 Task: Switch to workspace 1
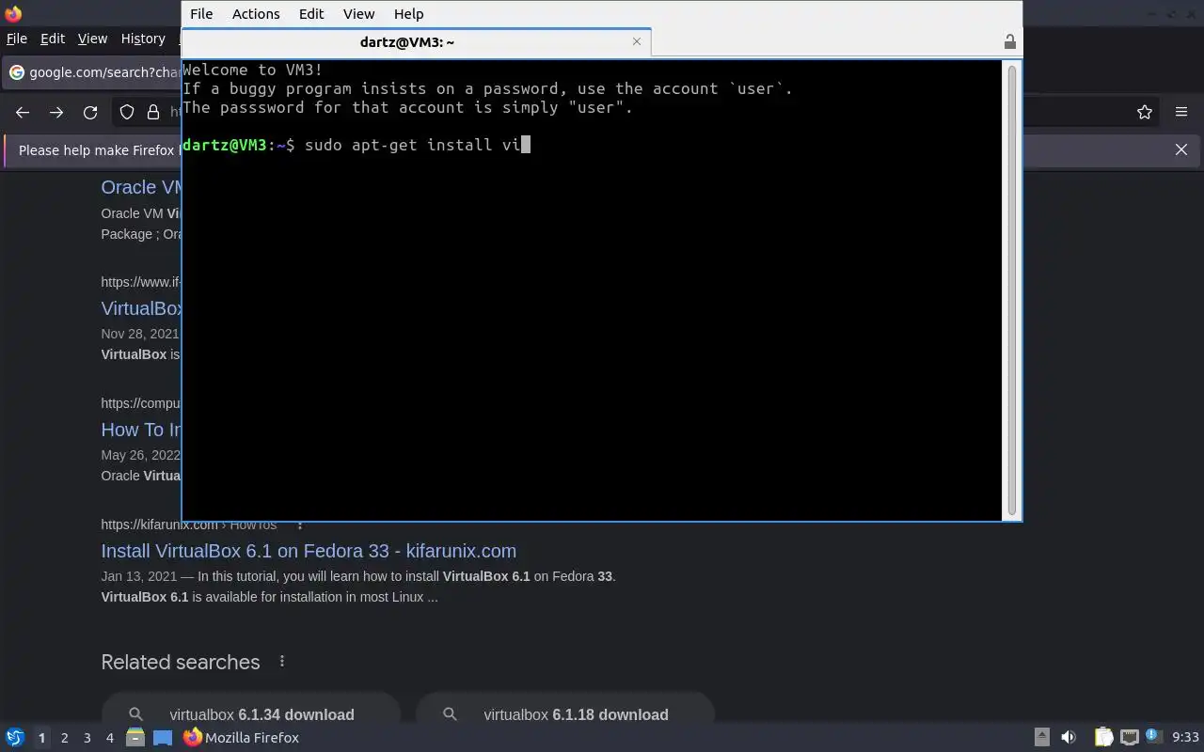point(41,738)
